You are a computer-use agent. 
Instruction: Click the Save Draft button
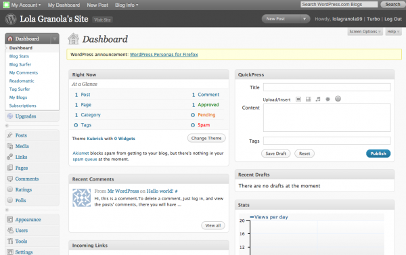coord(276,154)
